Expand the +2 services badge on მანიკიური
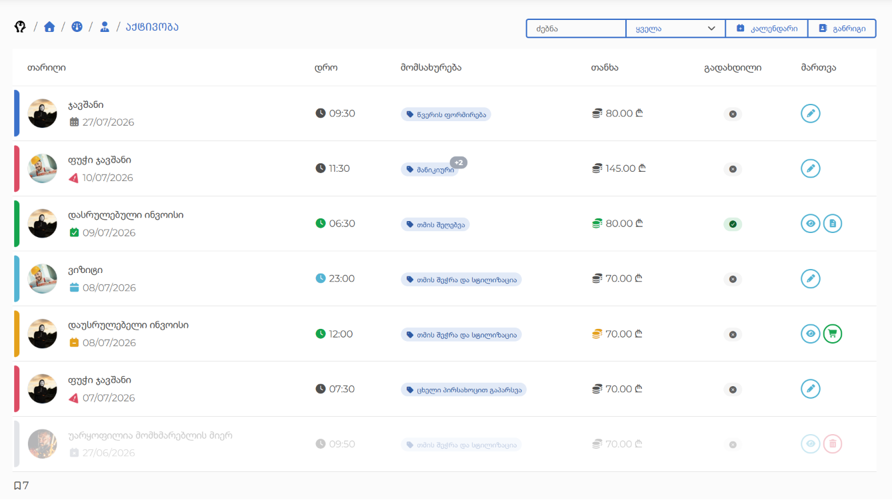892x500 pixels. (x=459, y=162)
